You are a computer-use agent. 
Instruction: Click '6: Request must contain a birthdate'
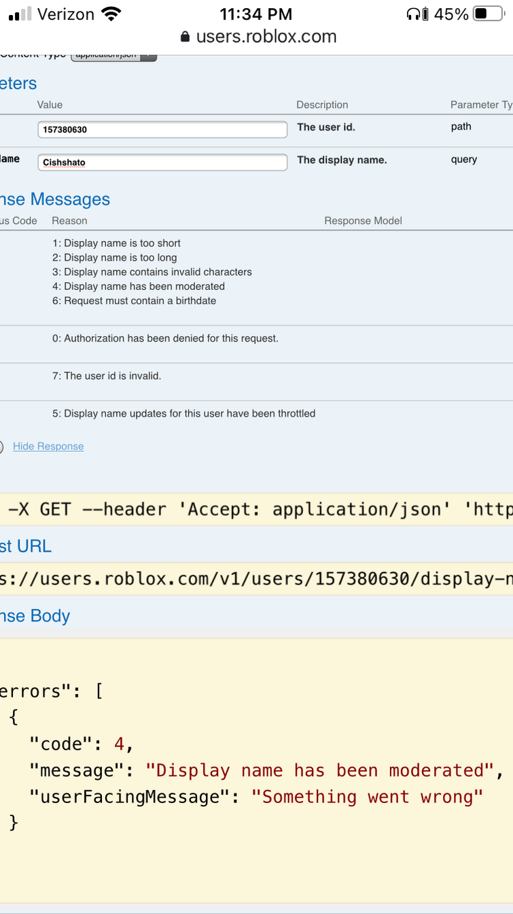[x=134, y=300]
